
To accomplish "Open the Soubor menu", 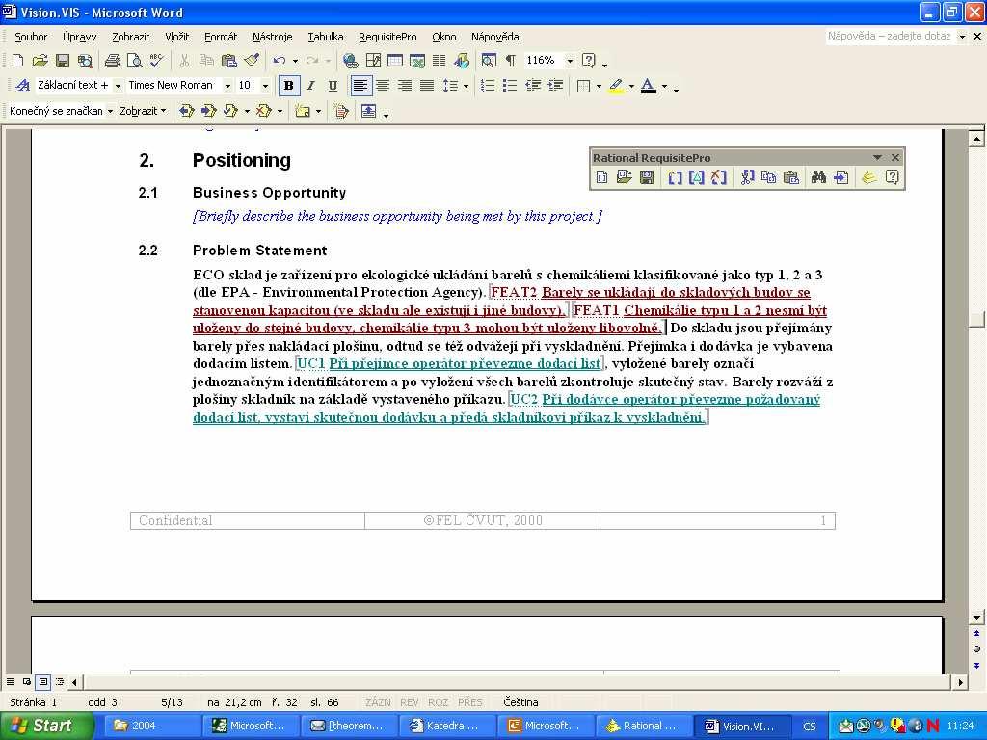I will [31, 37].
